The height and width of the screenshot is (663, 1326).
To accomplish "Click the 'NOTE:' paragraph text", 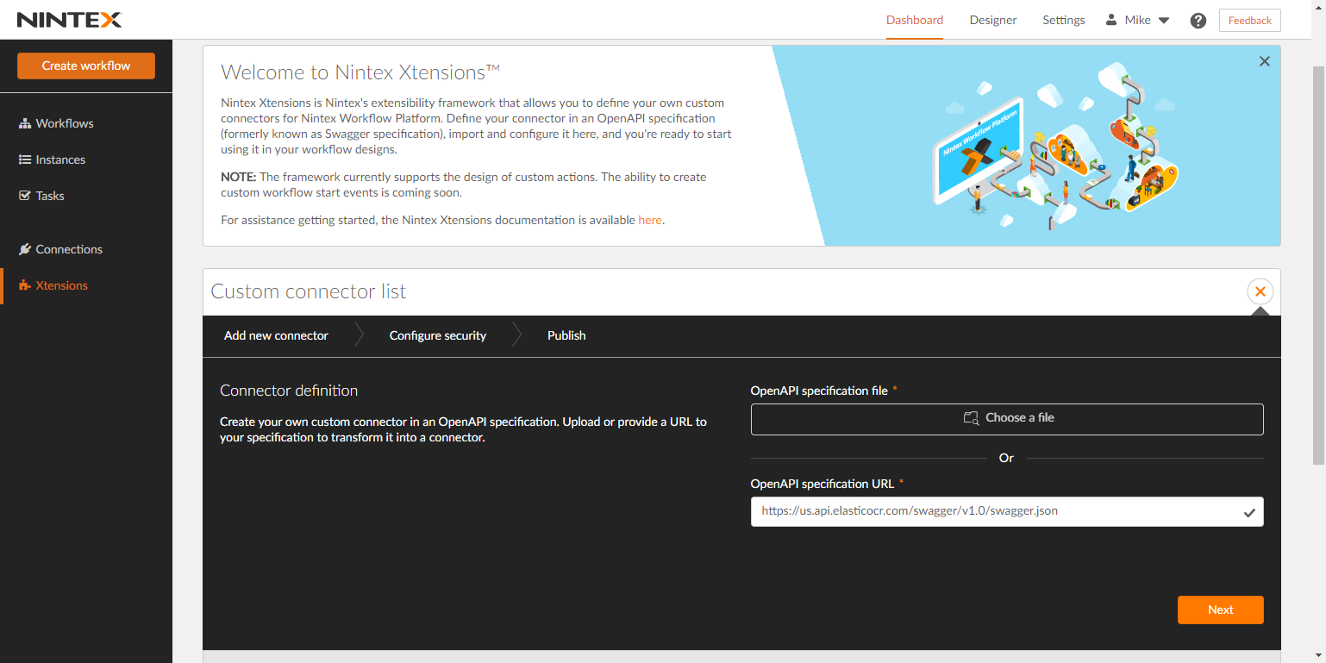I will (x=464, y=185).
